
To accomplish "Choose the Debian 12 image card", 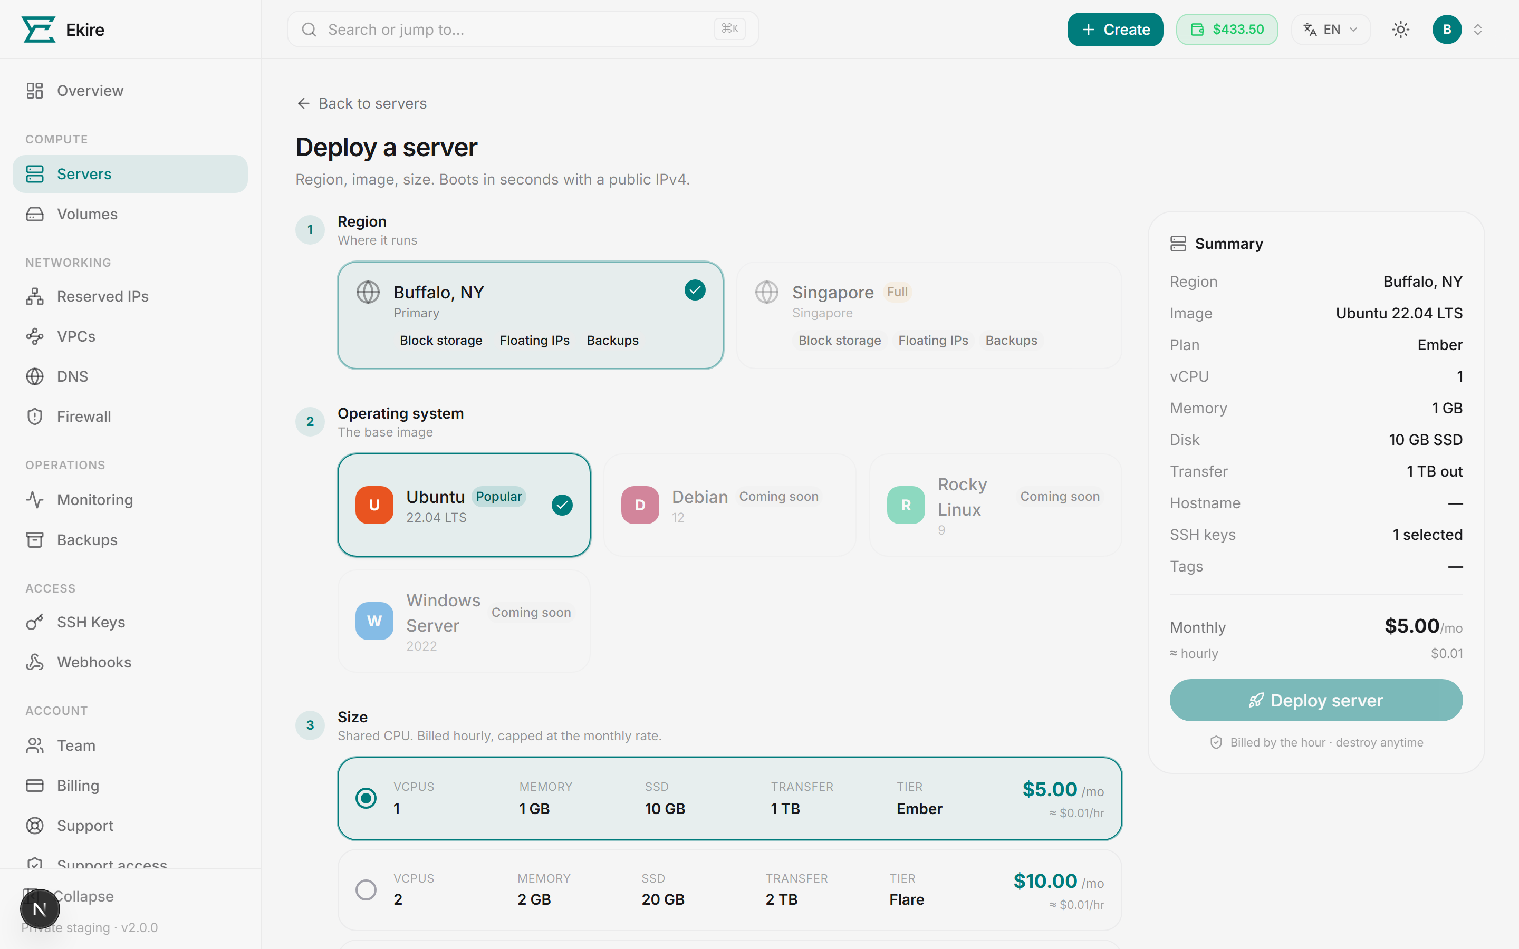I will tap(729, 505).
